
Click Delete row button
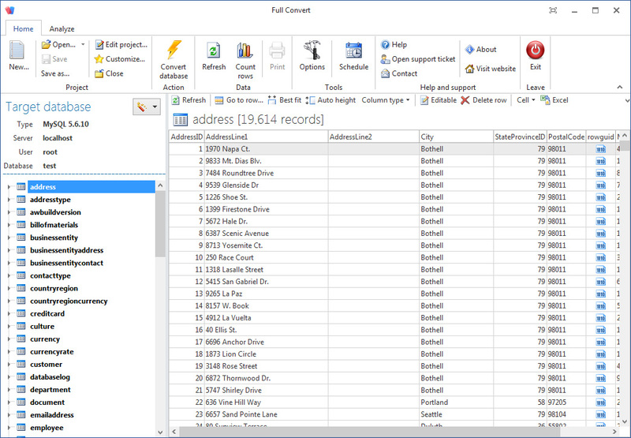point(484,100)
